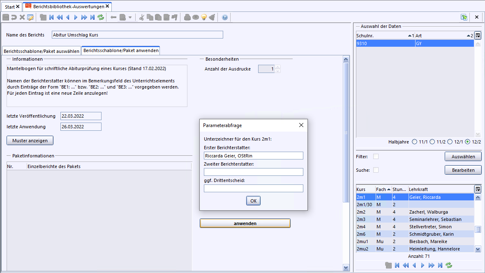This screenshot has height=273, width=485.
Task: Click the ggf. Drittentscheid input field
Action: click(253, 188)
